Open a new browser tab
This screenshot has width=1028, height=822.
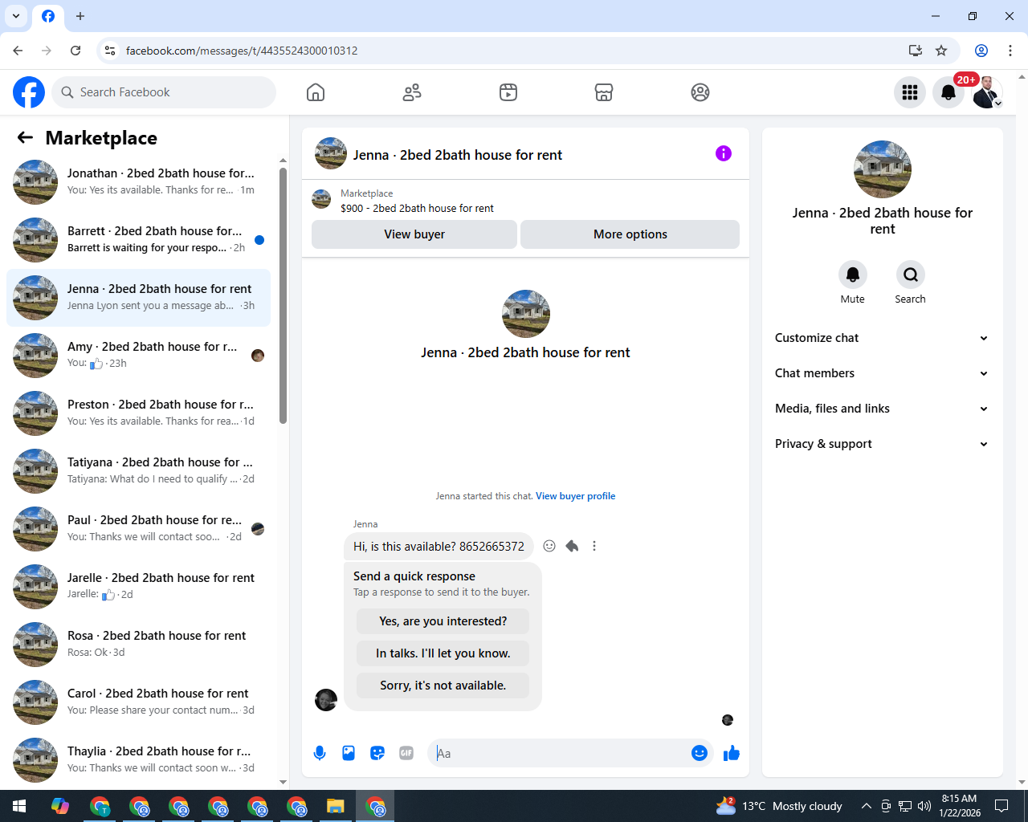click(80, 16)
